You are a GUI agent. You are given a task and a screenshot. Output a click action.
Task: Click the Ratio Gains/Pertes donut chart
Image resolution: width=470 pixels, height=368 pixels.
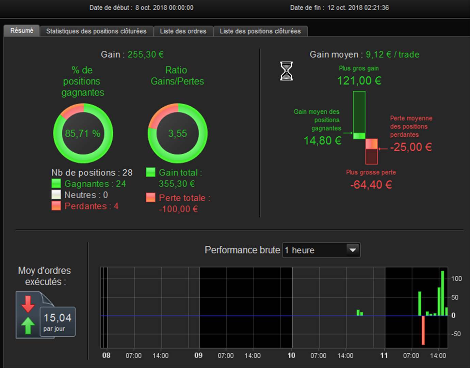pos(177,133)
